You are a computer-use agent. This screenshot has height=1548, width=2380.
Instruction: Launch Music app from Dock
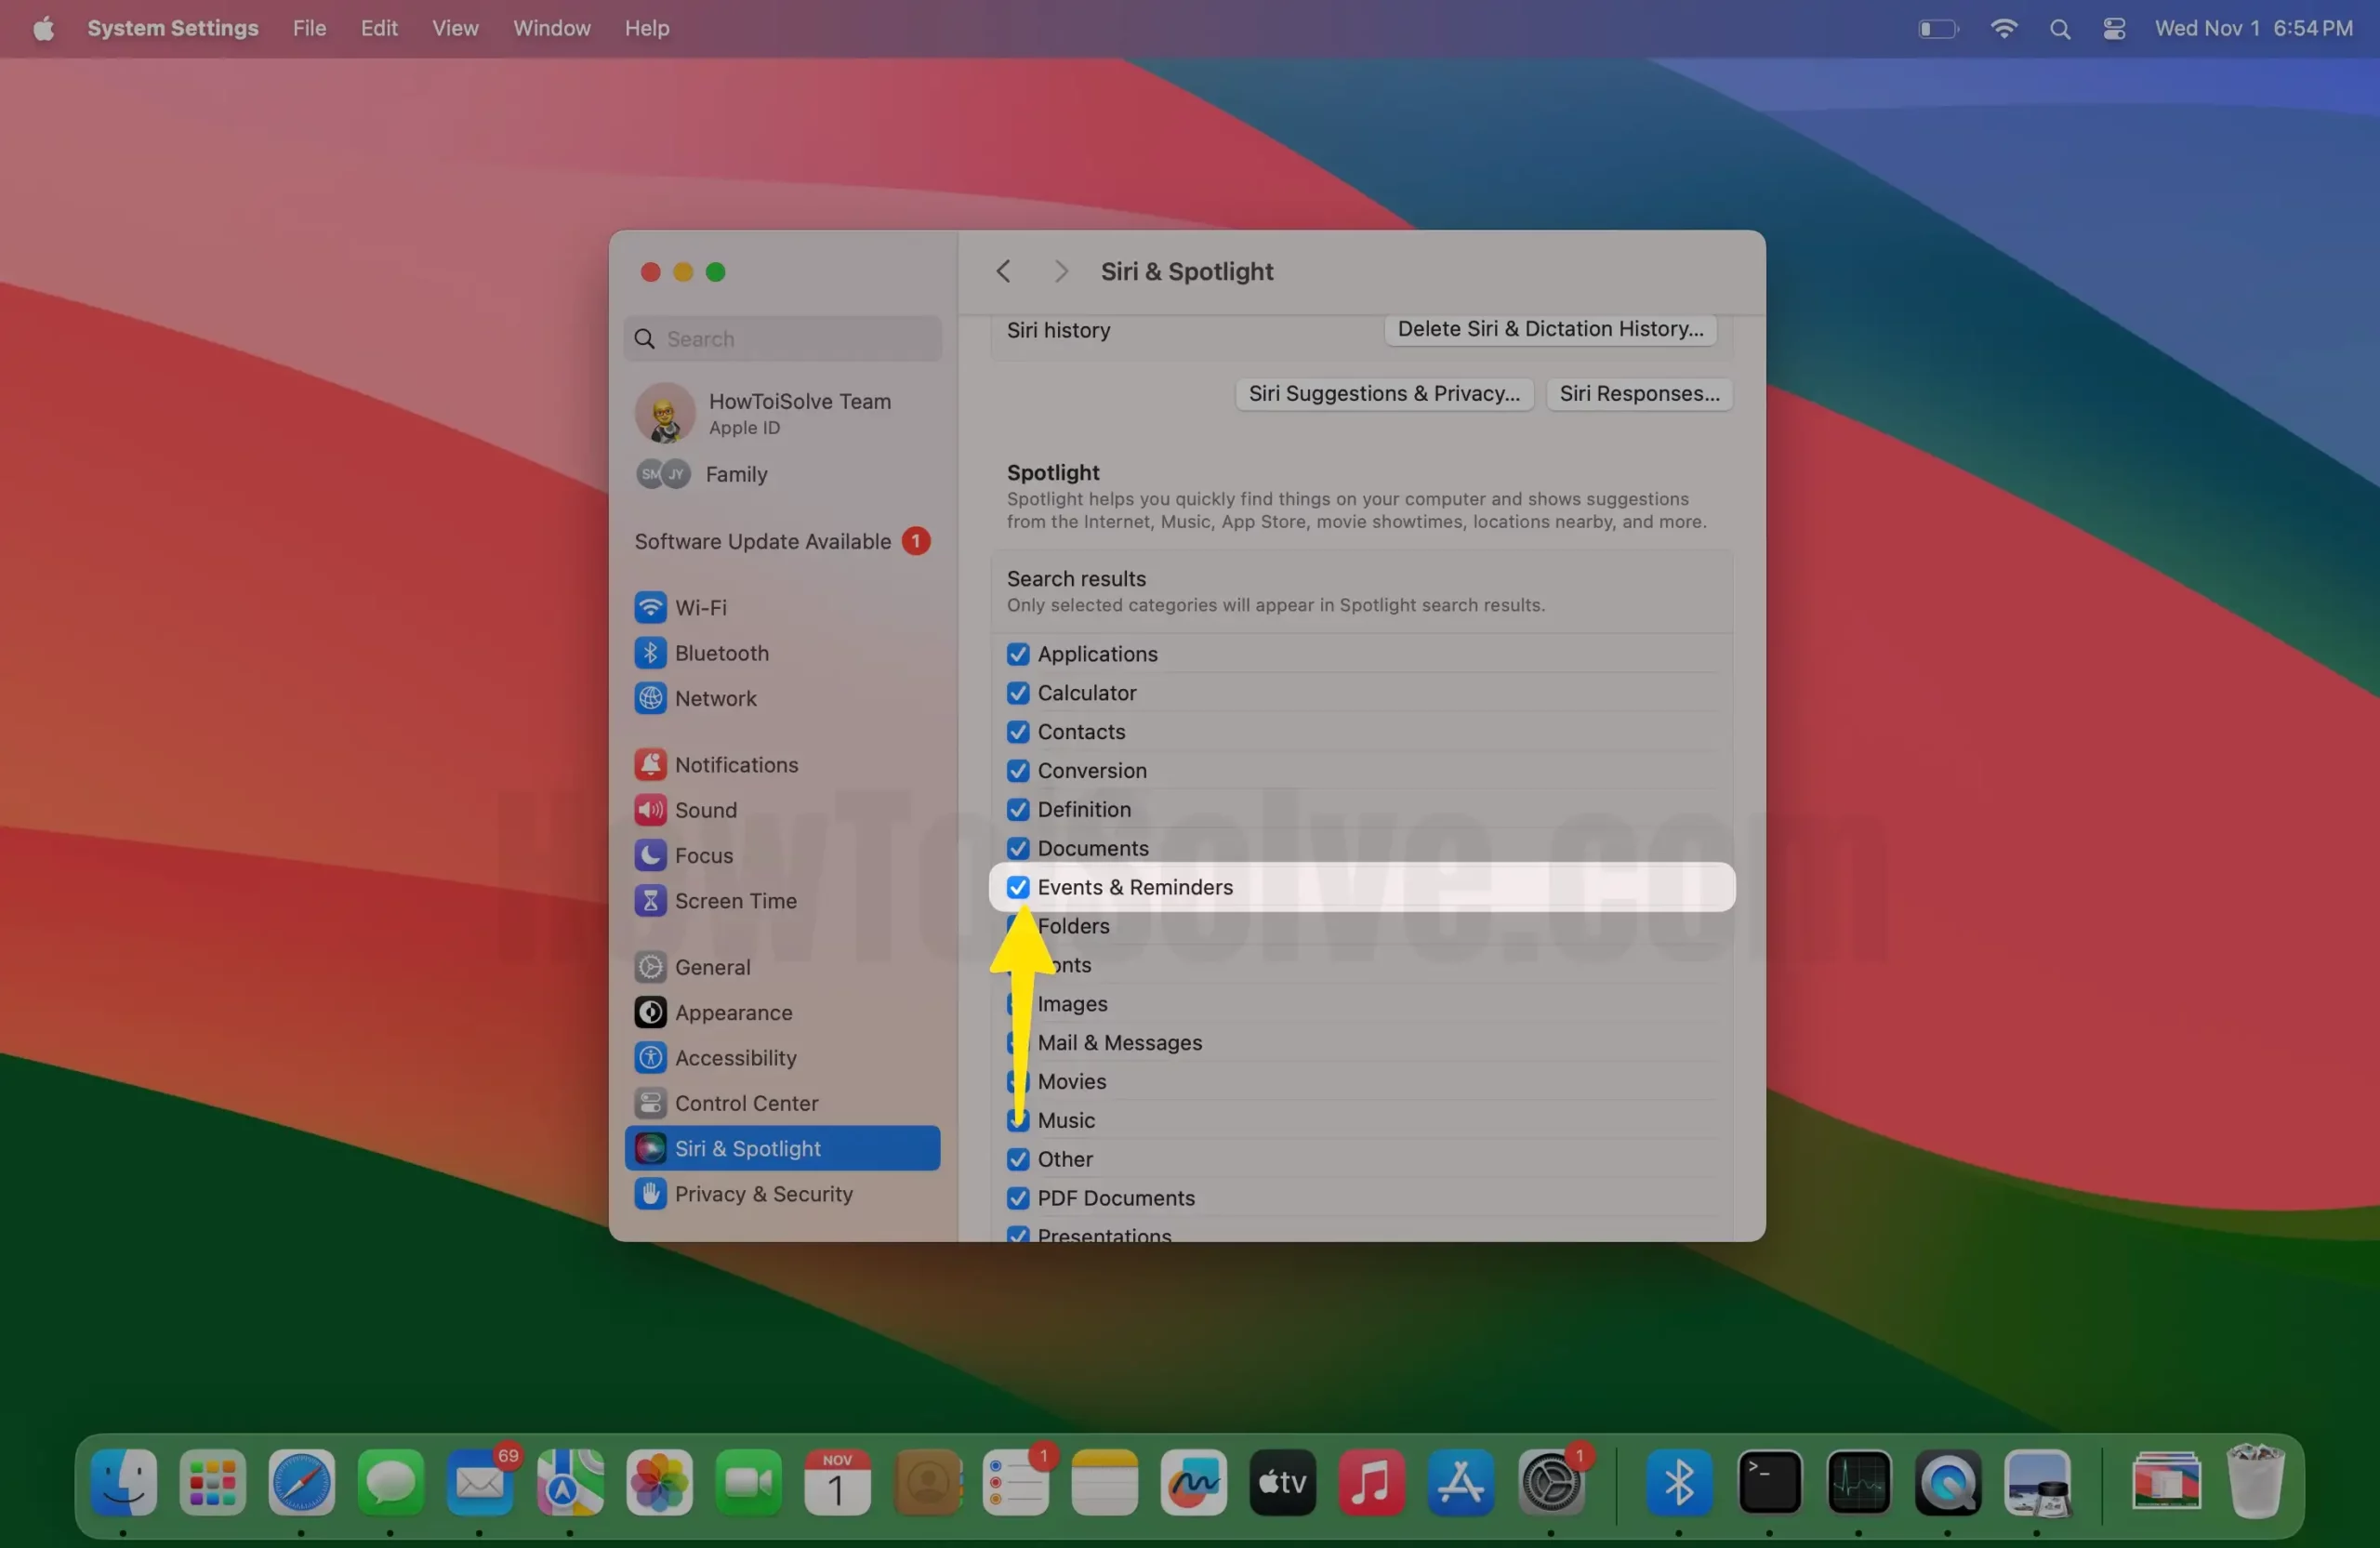[x=1371, y=1481]
